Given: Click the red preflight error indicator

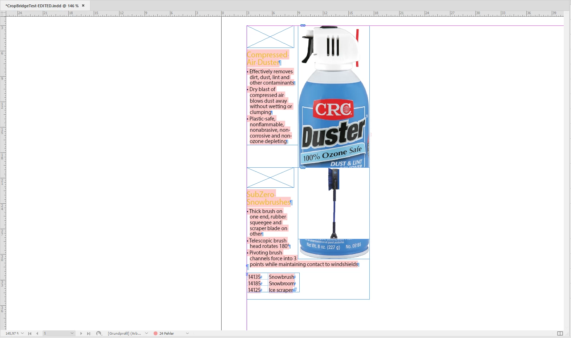Looking at the screenshot, I should [x=155, y=333].
